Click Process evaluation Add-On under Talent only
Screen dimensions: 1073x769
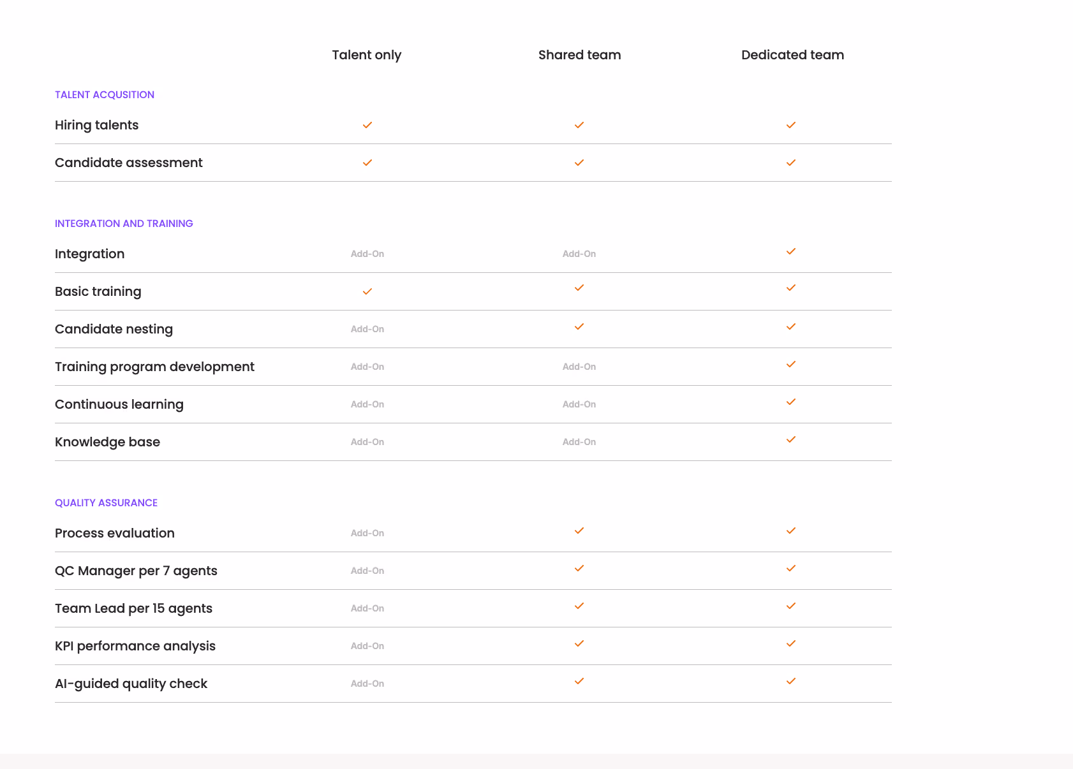(x=367, y=533)
